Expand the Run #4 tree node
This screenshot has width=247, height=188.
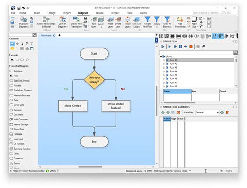coord(164,71)
